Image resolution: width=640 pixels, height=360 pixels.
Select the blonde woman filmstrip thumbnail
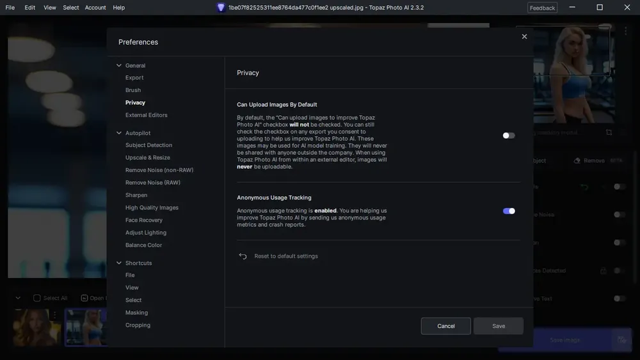[86, 327]
